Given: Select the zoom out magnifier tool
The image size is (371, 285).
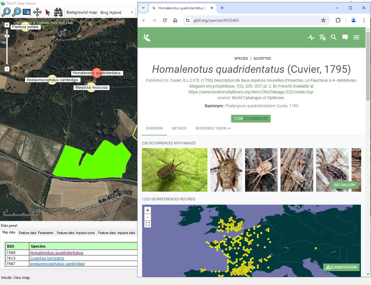Looking at the screenshot, I should (x=17, y=12).
